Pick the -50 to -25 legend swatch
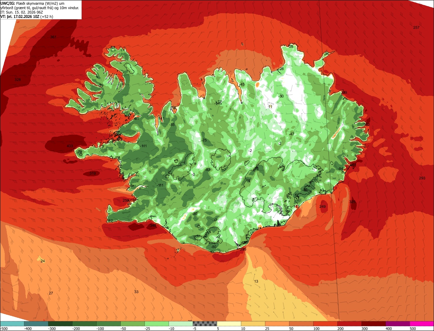The image size is (434, 331). (132, 324)
